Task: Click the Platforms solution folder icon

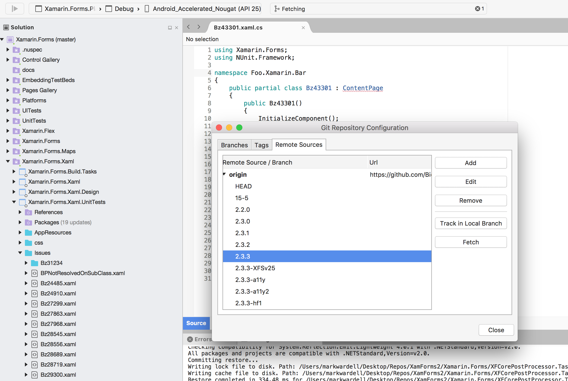Action: coord(16,101)
